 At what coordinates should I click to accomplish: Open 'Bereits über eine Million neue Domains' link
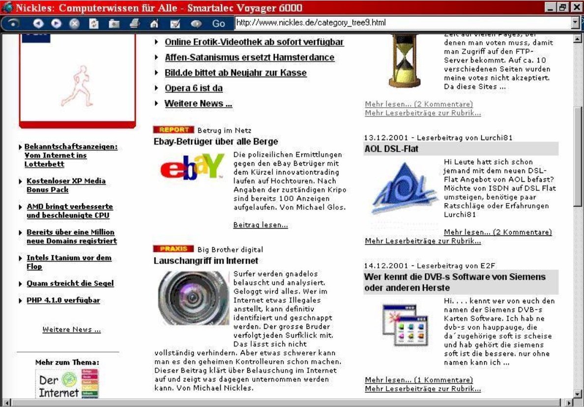coord(71,236)
